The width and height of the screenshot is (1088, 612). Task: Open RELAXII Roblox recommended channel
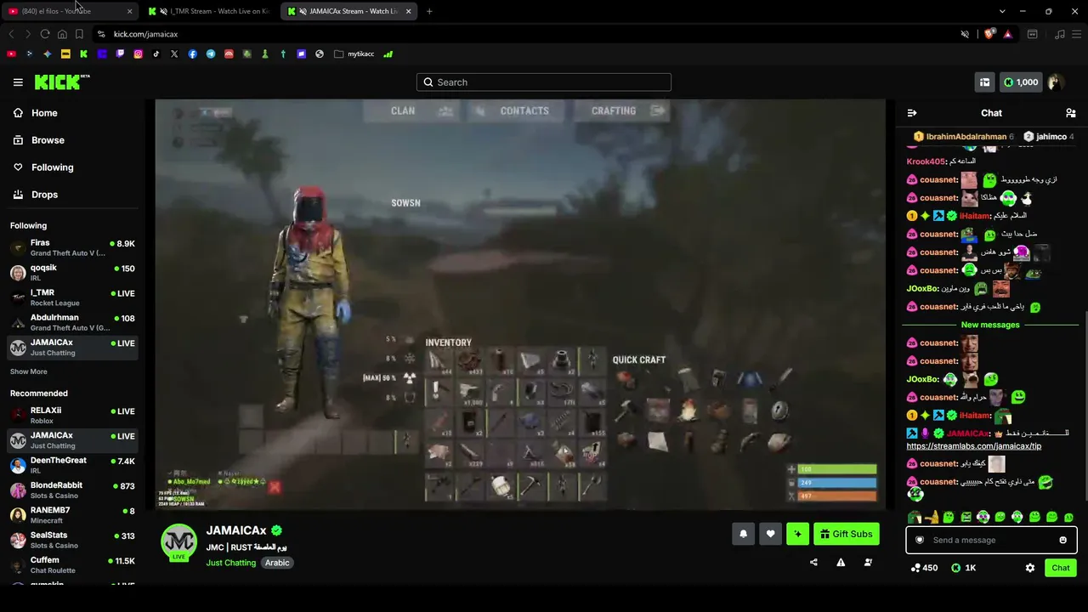click(x=72, y=415)
